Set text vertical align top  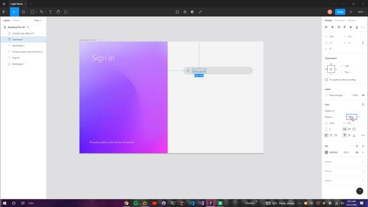(x=345, y=136)
